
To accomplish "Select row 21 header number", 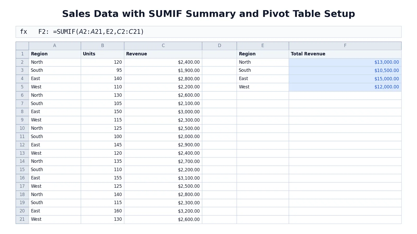I will click(22, 219).
